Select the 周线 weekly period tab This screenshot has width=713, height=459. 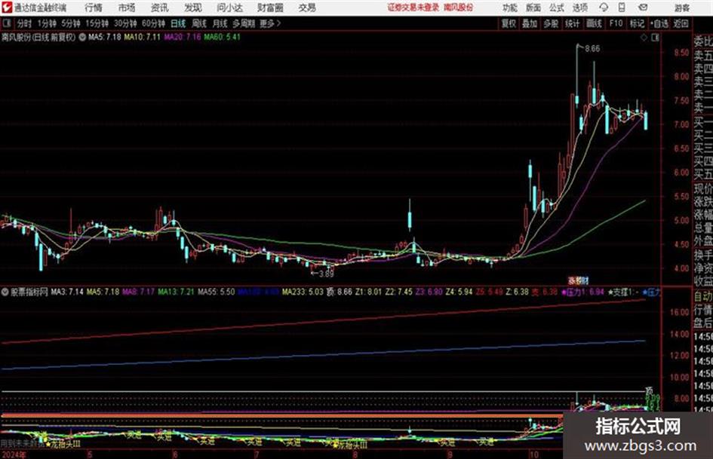click(x=199, y=23)
